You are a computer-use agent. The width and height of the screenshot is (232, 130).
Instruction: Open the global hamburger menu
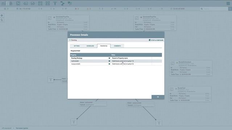tap(228, 3)
